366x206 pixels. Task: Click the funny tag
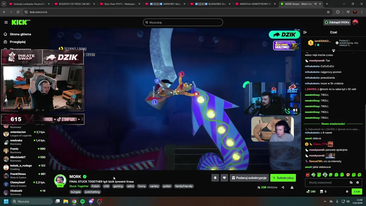(x=142, y=186)
